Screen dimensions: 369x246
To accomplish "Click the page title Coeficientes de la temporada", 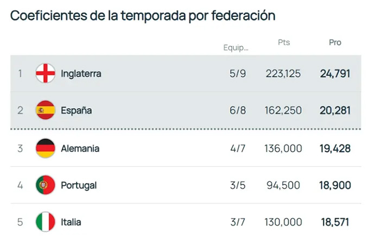I will [x=143, y=16].
